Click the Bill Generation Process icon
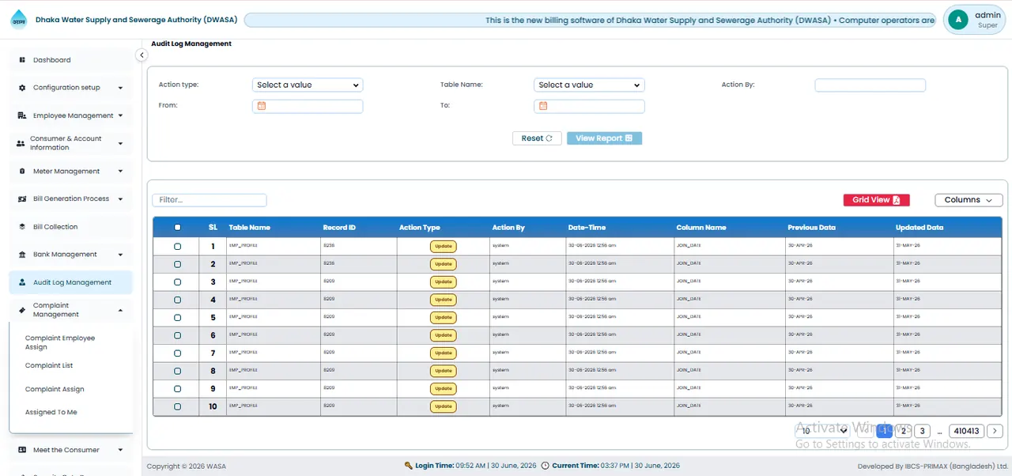Viewport: 1012px width, 476px height. [x=22, y=199]
